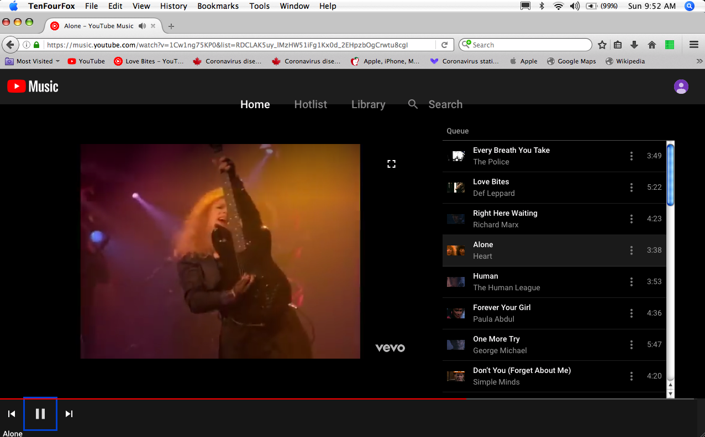Open the Wikipedia bookmark

[x=625, y=61]
